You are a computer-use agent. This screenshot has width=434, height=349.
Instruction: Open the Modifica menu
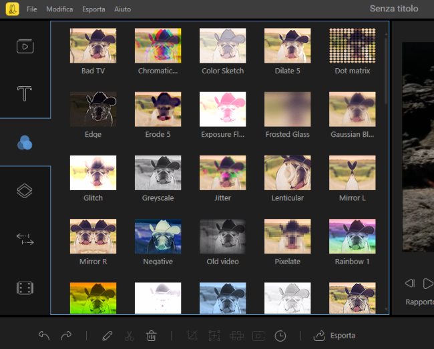[x=60, y=9]
